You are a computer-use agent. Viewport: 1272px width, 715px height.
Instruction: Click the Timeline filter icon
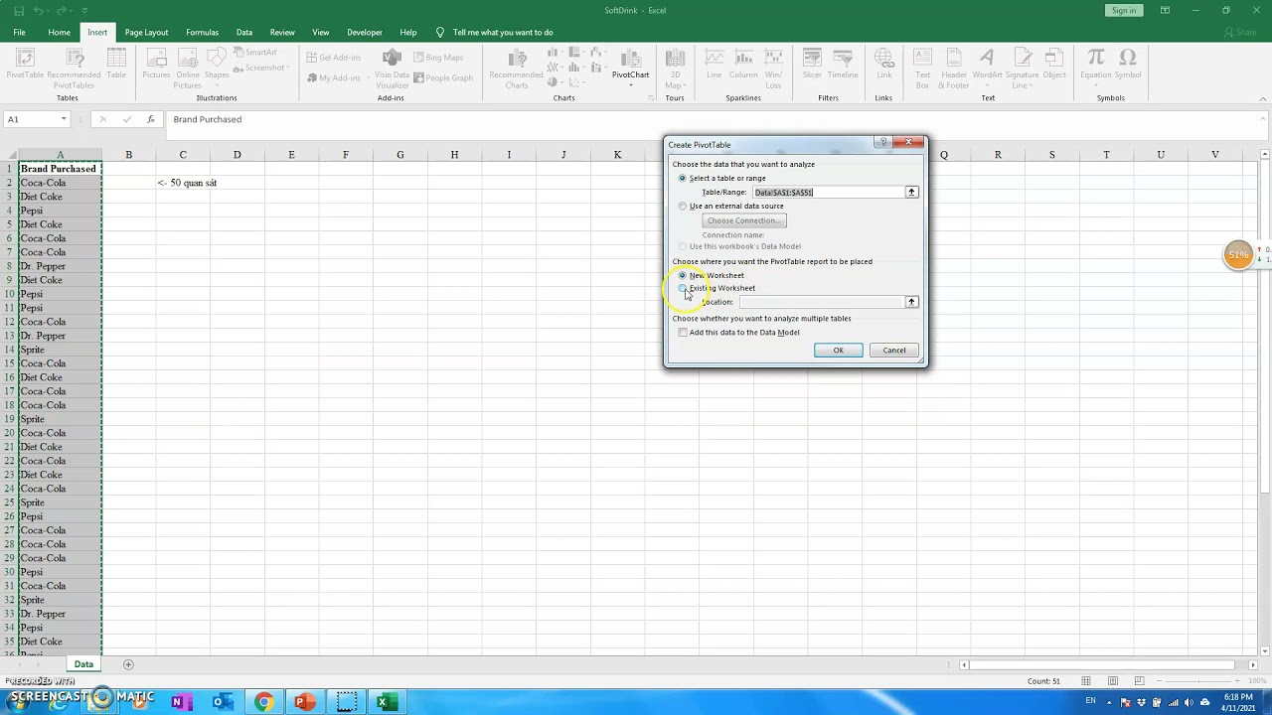843,66
